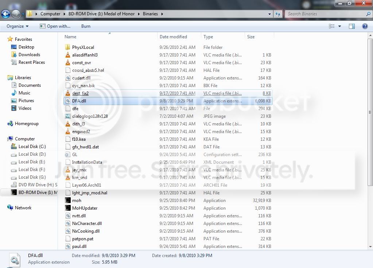
Task: Select the moh application icon
Action: click(68, 200)
